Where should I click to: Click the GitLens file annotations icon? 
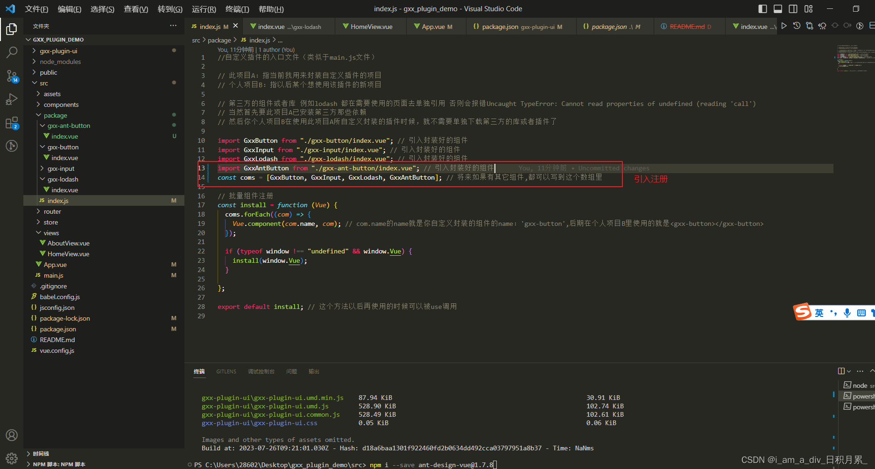point(860,26)
